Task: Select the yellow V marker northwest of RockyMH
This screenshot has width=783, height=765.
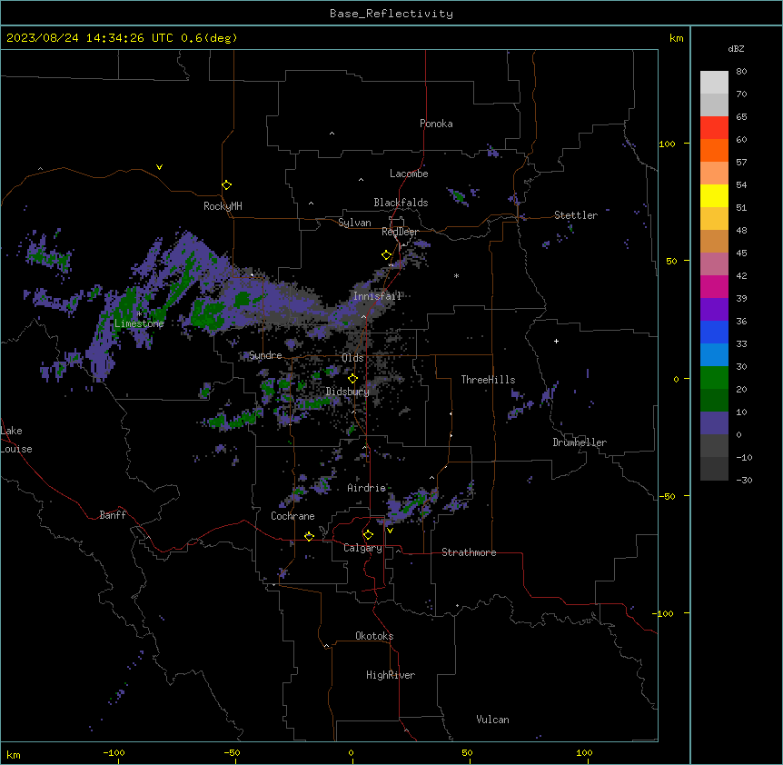Action: 159,167
